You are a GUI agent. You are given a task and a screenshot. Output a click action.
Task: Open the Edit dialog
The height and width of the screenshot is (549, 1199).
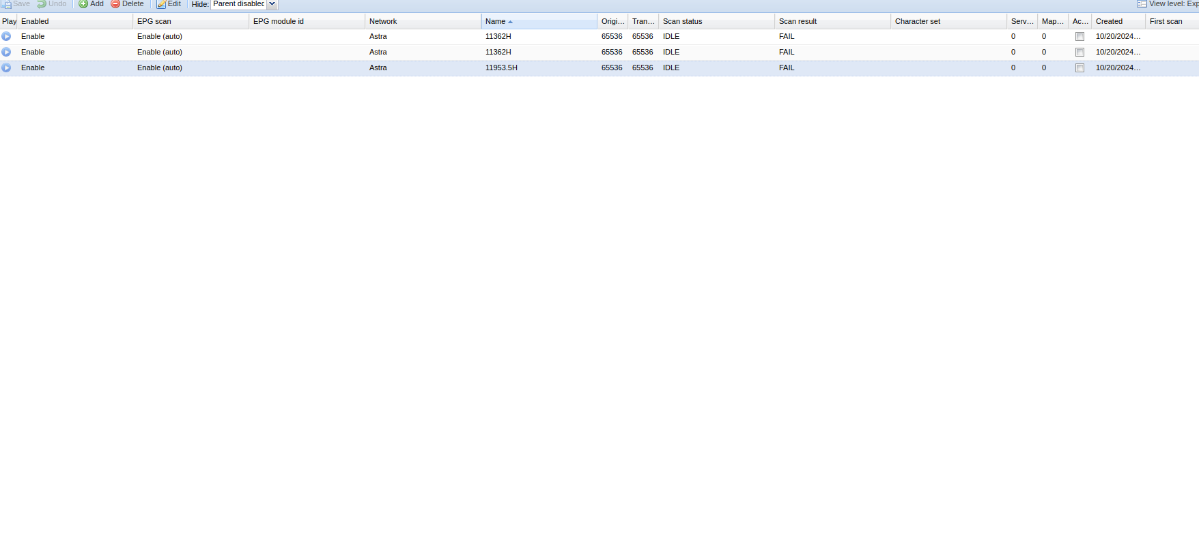(169, 4)
